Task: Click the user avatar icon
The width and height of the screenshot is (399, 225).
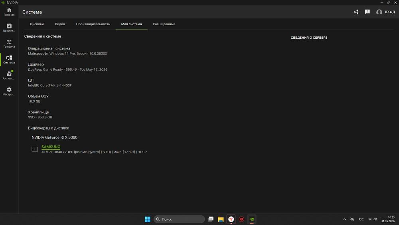Action: [379, 12]
